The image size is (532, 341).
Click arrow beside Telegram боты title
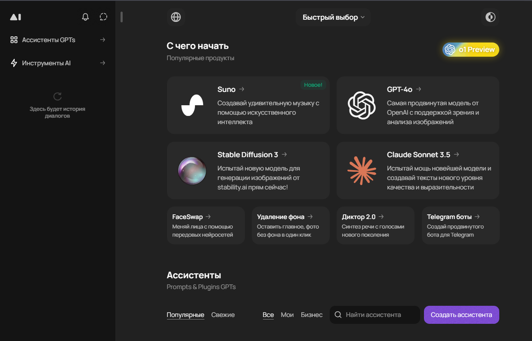coord(477,217)
